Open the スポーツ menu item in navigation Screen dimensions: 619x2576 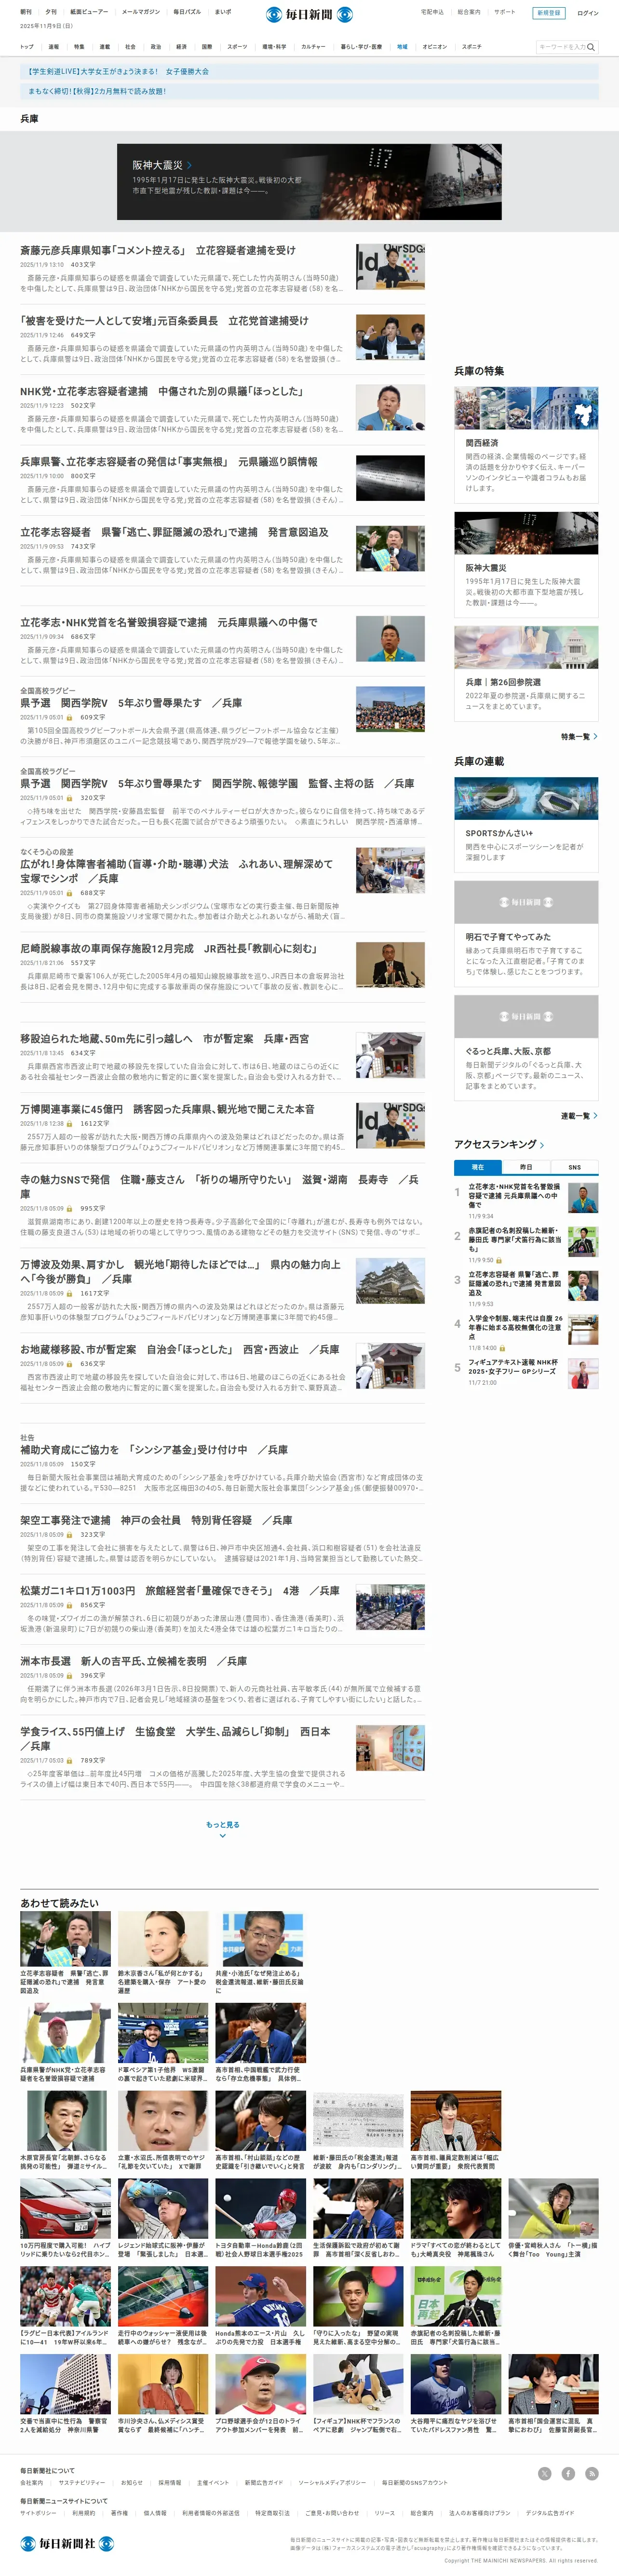click(237, 46)
